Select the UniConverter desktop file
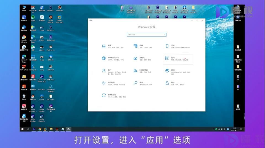The width and height of the screenshot is (265, 148). [x=51, y=98]
